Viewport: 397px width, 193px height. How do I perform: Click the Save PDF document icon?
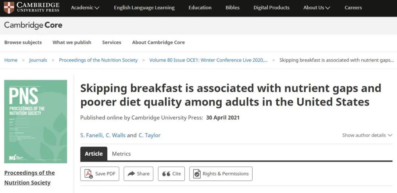[x=89, y=174]
